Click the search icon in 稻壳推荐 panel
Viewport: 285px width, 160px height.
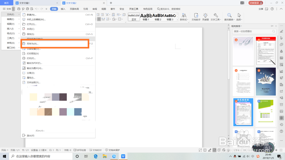pyautogui.click(x=274, y=31)
